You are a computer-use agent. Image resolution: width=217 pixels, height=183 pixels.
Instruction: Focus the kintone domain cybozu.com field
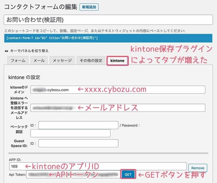point(118,90)
